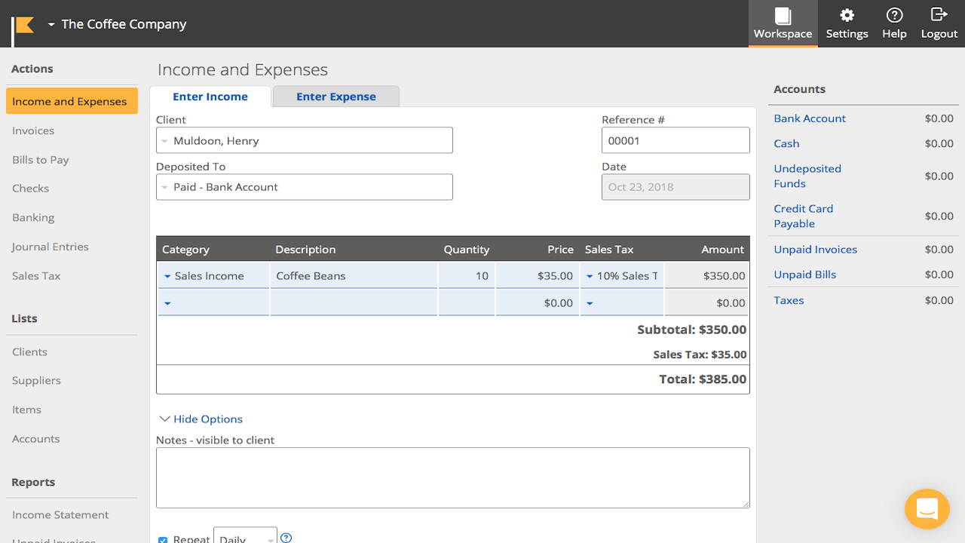Click the second-row Price cell $0.00
Screen dimensions: 965x543
click(x=538, y=303)
